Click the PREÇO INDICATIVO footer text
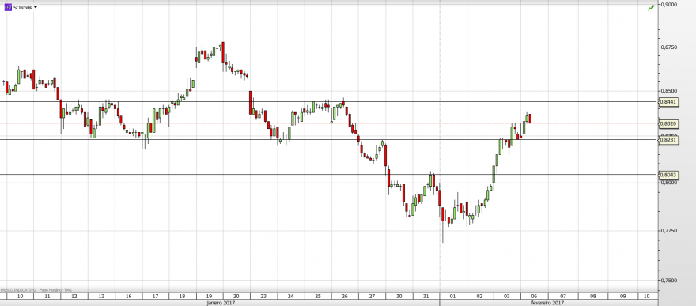 click(x=18, y=289)
